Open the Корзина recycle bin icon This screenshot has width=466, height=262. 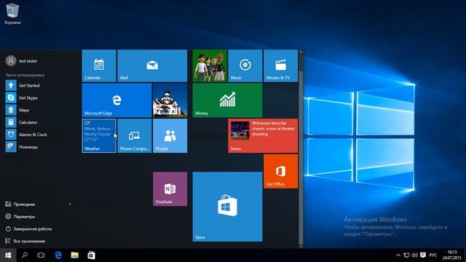click(12, 14)
